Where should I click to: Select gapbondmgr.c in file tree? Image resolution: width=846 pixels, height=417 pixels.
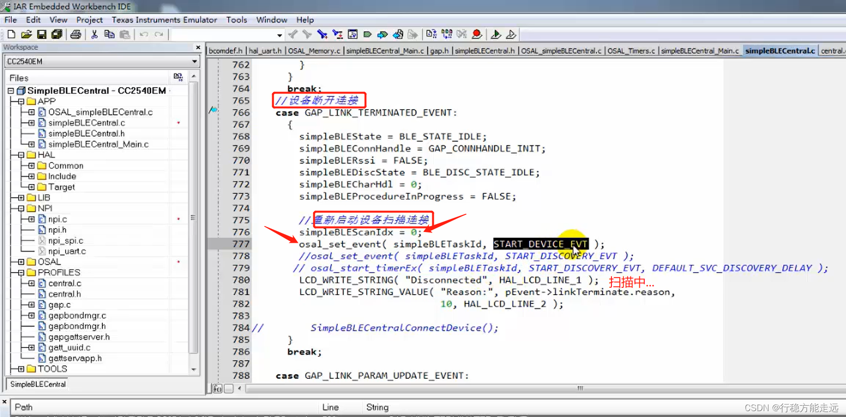[77, 316]
